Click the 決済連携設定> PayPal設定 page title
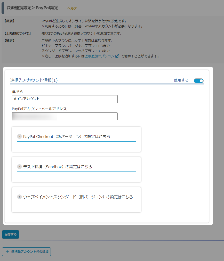224x261 pixels. (33, 8)
